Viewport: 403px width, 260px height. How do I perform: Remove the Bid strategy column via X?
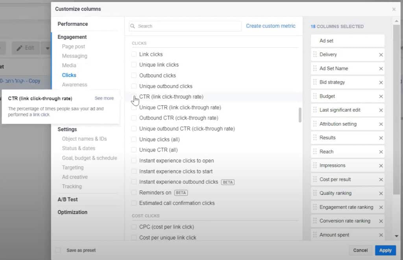click(x=381, y=83)
